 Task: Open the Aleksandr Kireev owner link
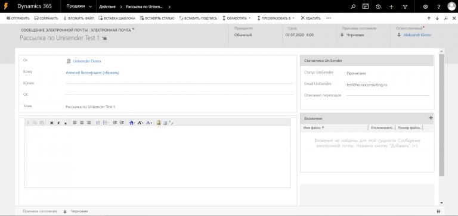(x=417, y=35)
